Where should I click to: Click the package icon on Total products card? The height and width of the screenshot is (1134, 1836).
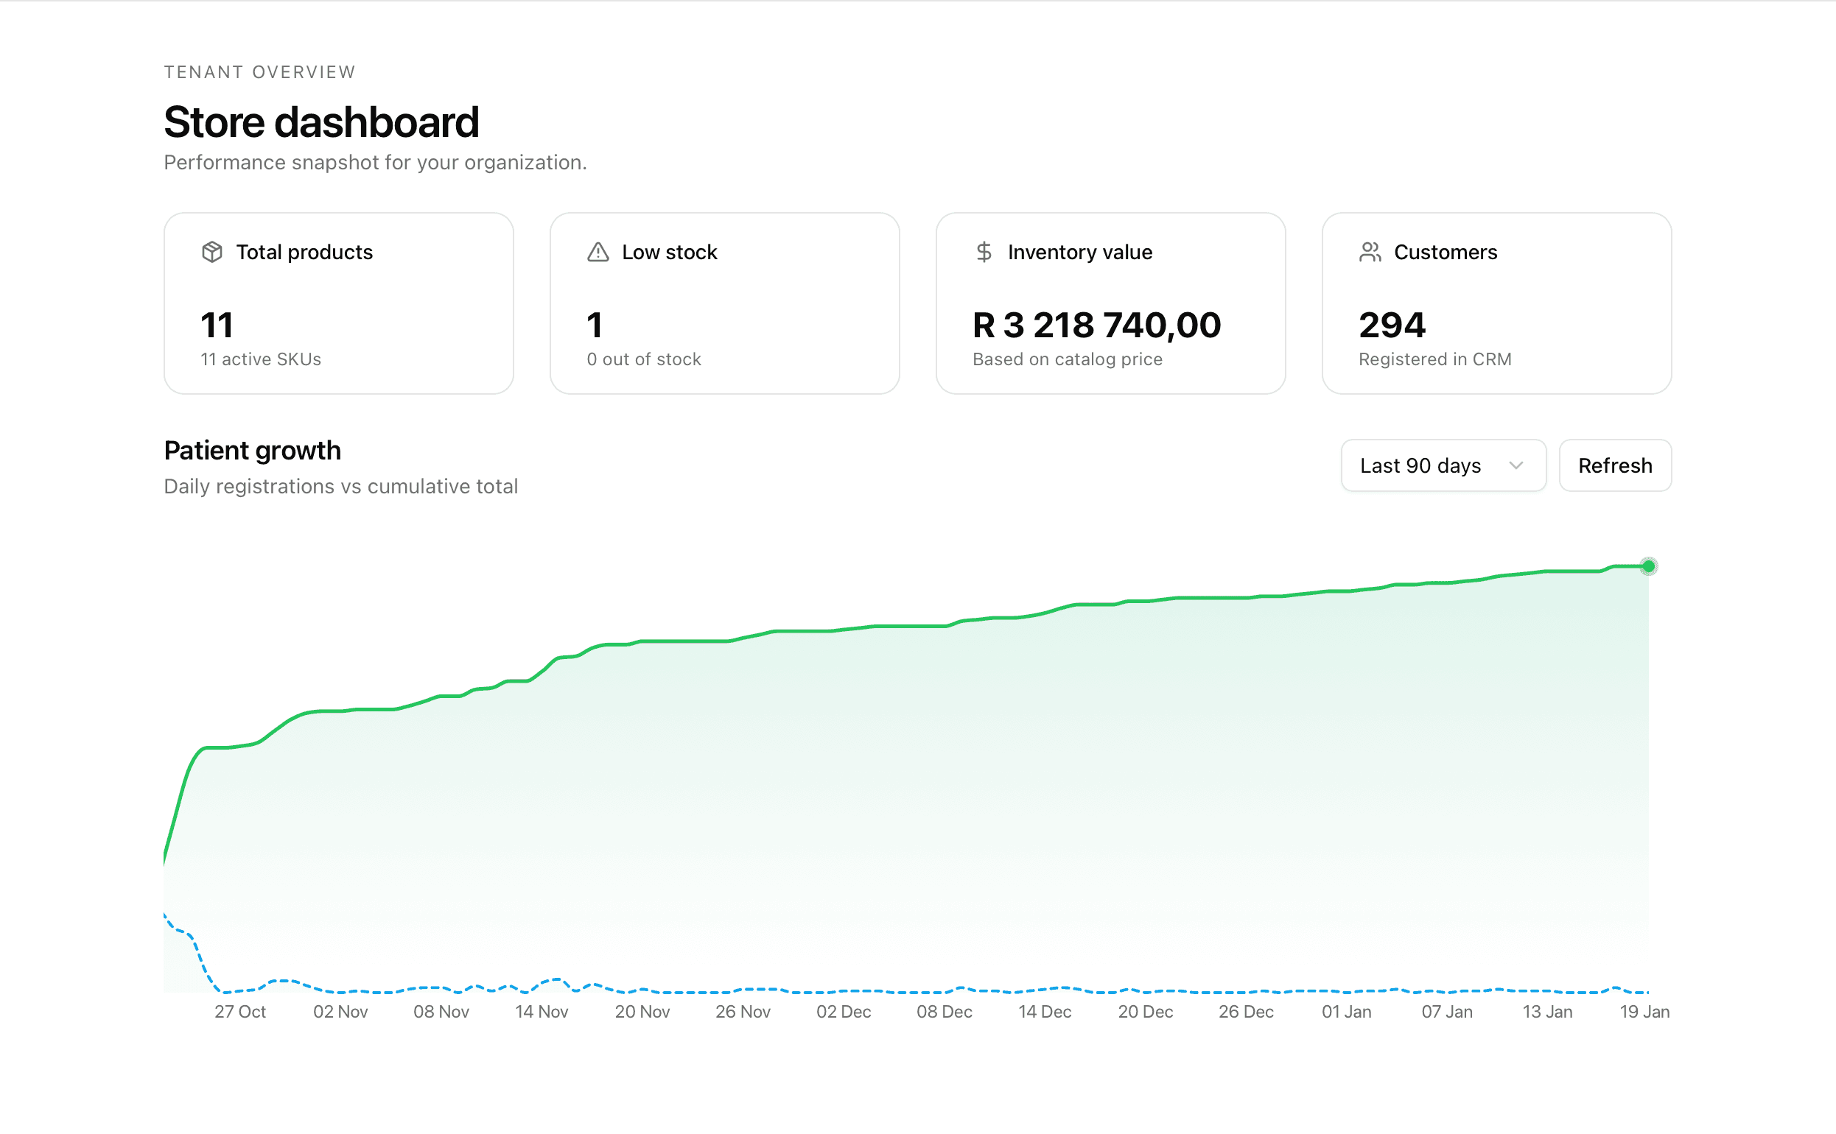tap(212, 252)
